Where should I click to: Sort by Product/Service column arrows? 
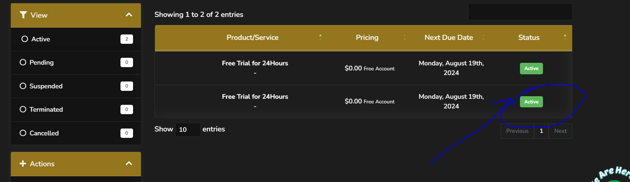point(320,37)
